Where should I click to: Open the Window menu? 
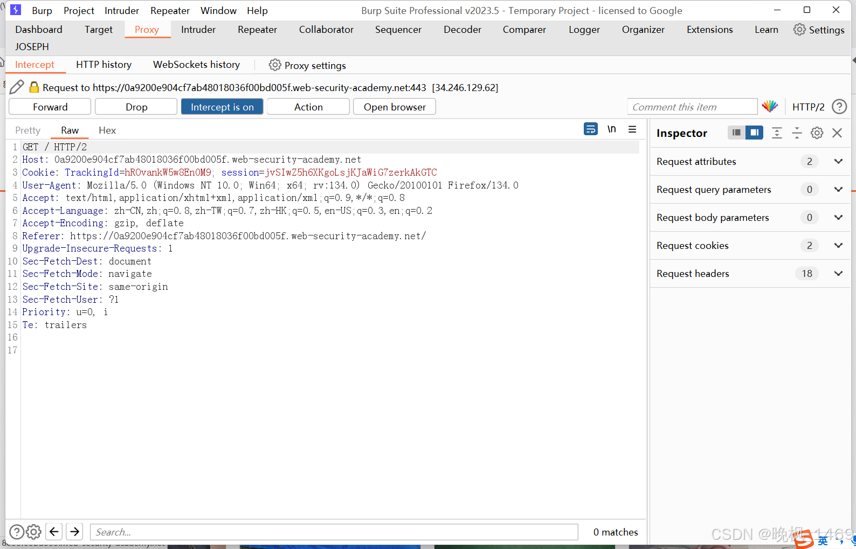tap(218, 10)
